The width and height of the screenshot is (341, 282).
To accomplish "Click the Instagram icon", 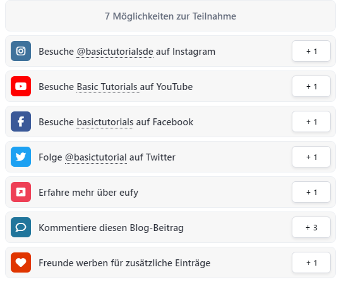I will 21,51.
